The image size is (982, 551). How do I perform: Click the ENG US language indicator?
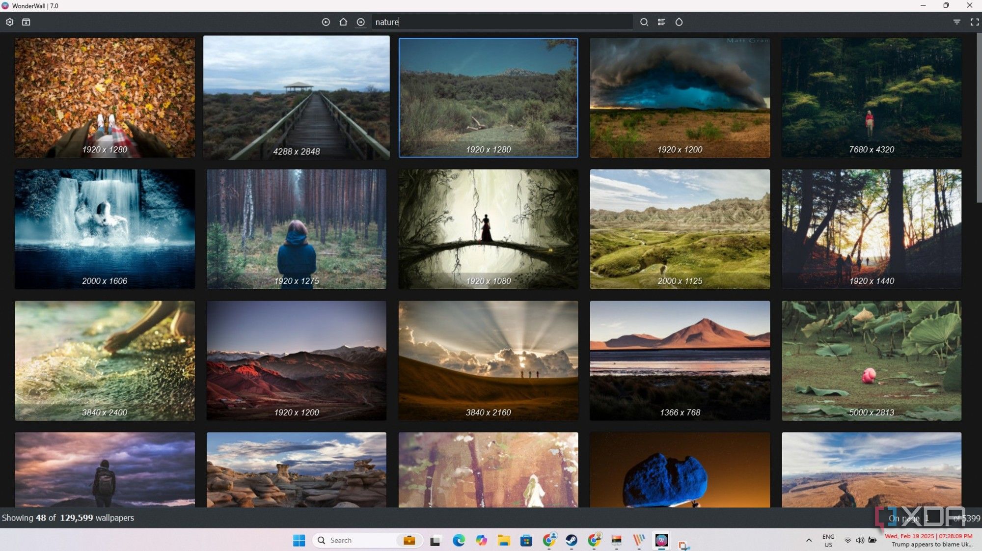click(x=828, y=541)
